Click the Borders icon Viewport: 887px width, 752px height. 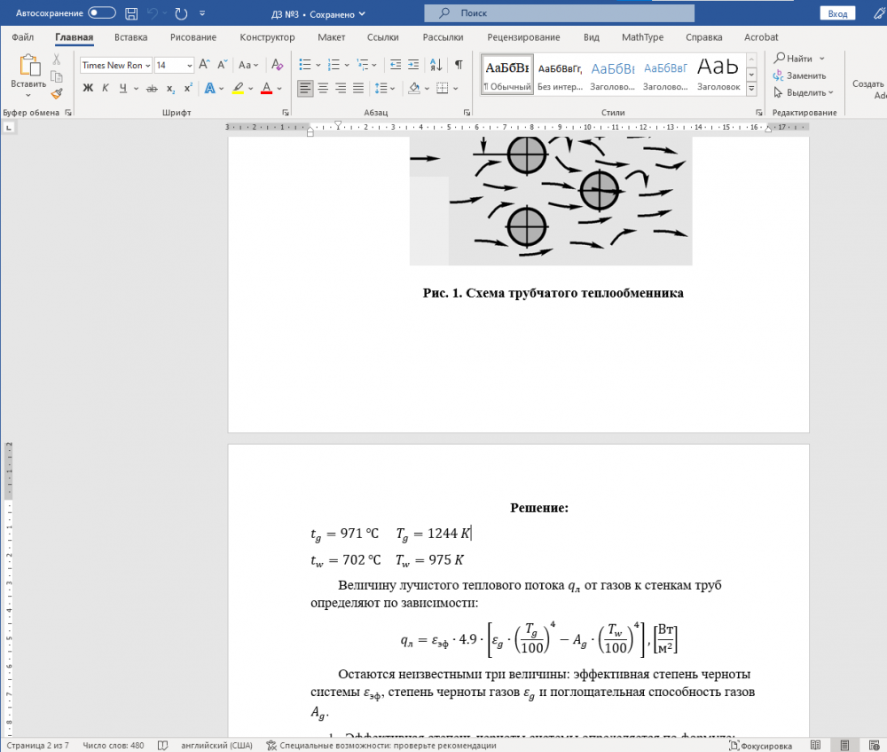pos(443,88)
